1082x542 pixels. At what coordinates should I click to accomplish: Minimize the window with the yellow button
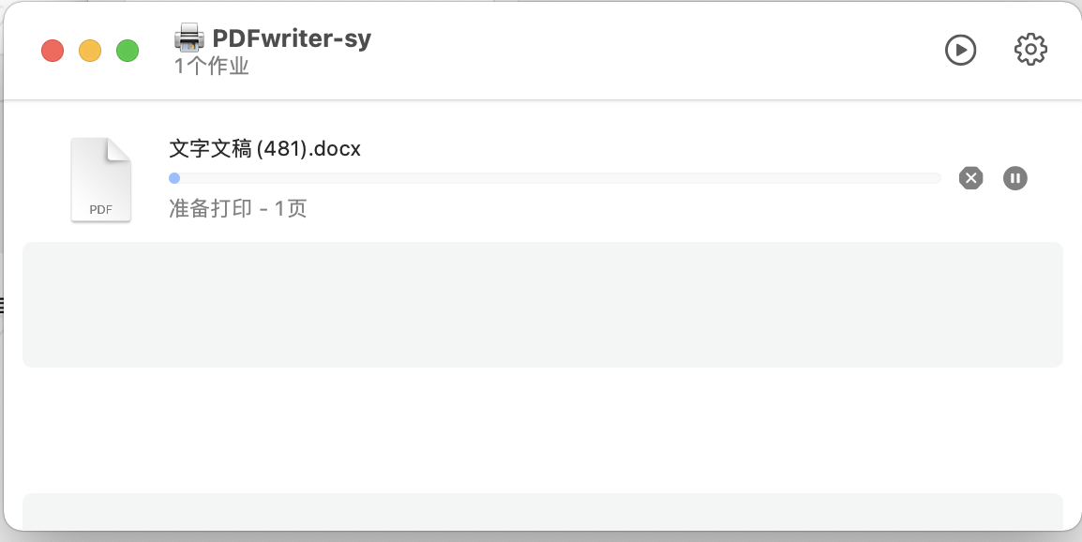(x=90, y=51)
